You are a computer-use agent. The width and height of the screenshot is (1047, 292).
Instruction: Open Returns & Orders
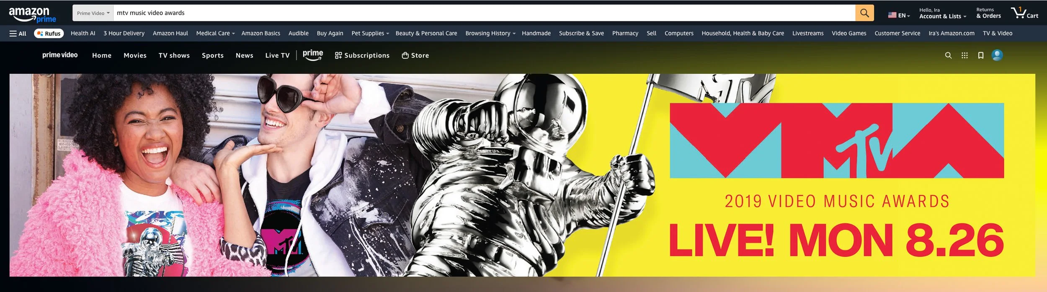988,13
